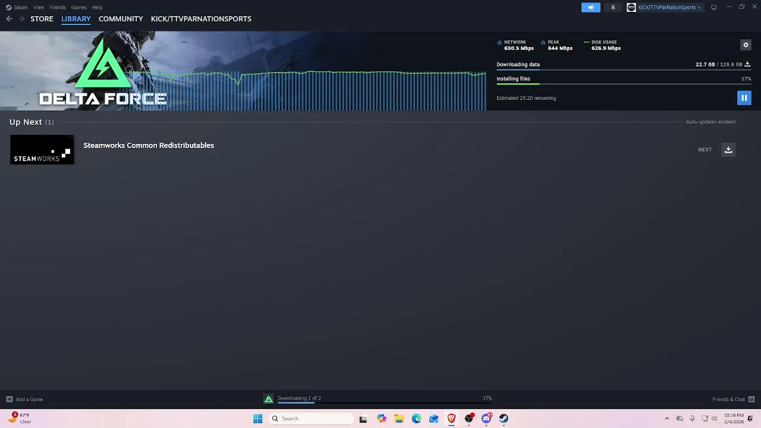Switch to the LIBRARY tab
Image resolution: width=761 pixels, height=428 pixels.
click(x=76, y=19)
